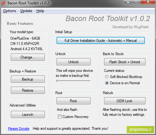Open the Options menu
This screenshot has width=156, height=135.
[10, 11]
